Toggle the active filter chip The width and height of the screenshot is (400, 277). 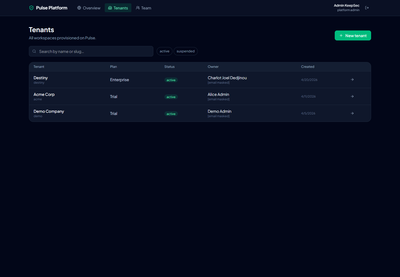[x=164, y=51]
